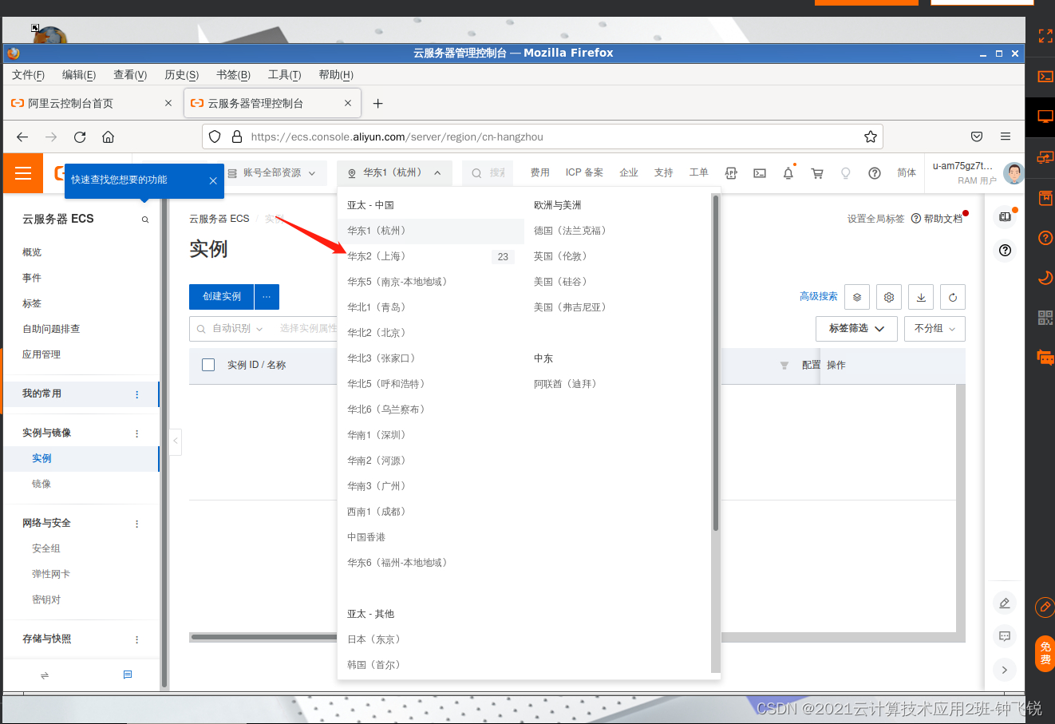Reload the page in Firefox
The height and width of the screenshot is (724, 1055).
(80, 136)
